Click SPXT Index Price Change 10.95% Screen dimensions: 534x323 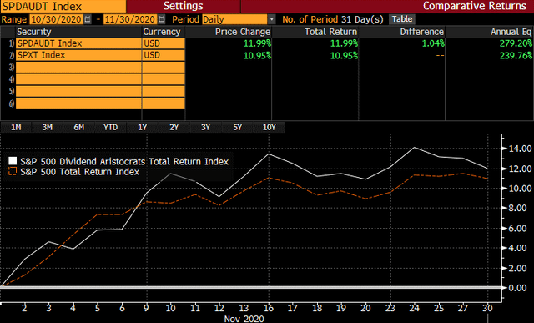click(258, 55)
